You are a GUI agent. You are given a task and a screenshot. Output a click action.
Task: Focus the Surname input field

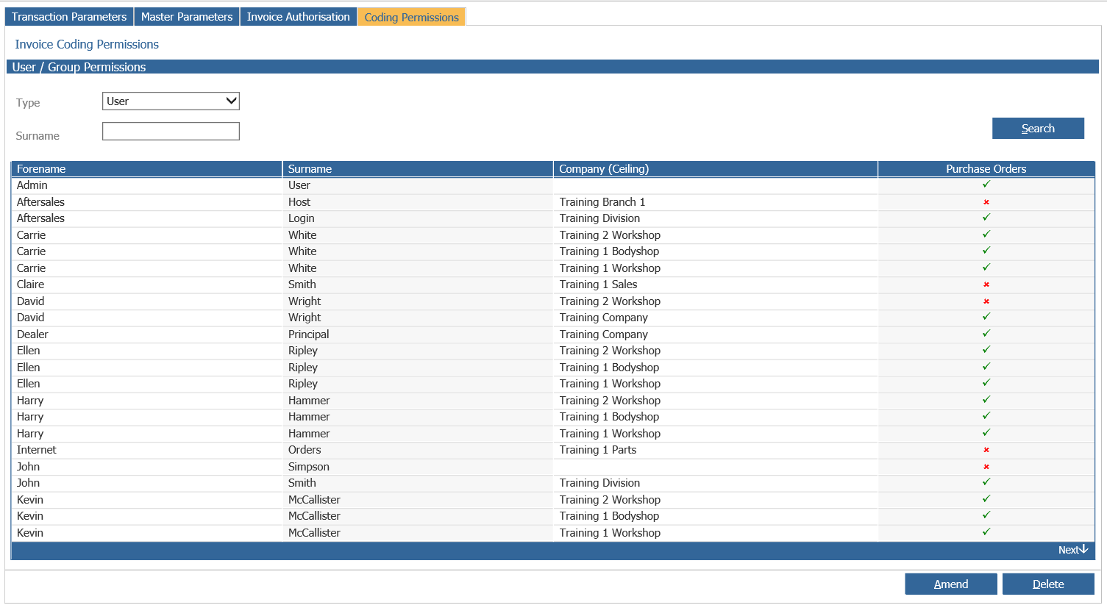tap(171, 132)
